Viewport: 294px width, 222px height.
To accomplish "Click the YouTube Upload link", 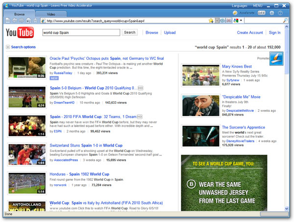I will point(170,32).
